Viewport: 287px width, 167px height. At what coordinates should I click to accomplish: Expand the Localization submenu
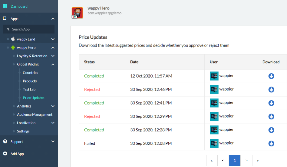tap(53, 123)
